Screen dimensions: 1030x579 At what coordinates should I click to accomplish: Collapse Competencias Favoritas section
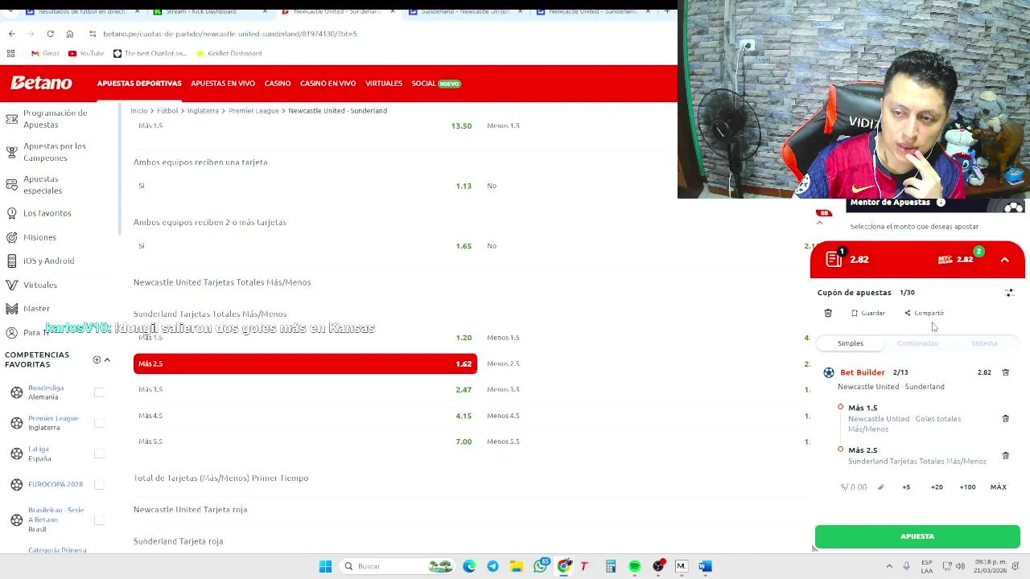pyautogui.click(x=107, y=359)
